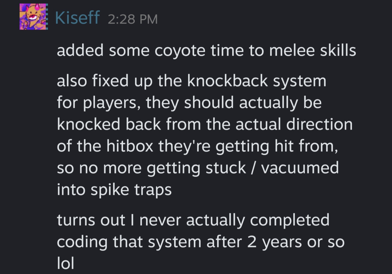The height and width of the screenshot is (274, 392).
Task: Click the 2:28 PM message timestamp
Action: [133, 19]
